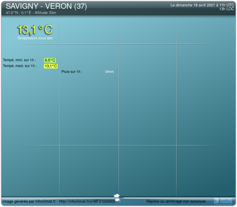This screenshot has height=207, width=237.
Task: Click the 13h LOC local time
Action: (226, 9)
